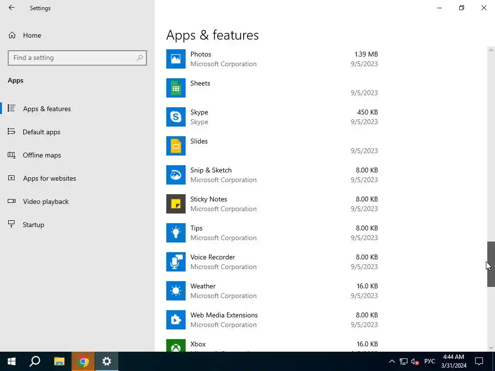Click the Default apps sidebar icon

pyautogui.click(x=12, y=131)
